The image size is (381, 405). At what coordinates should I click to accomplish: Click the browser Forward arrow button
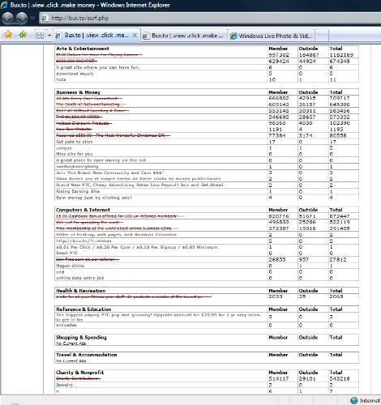pyautogui.click(x=22, y=18)
